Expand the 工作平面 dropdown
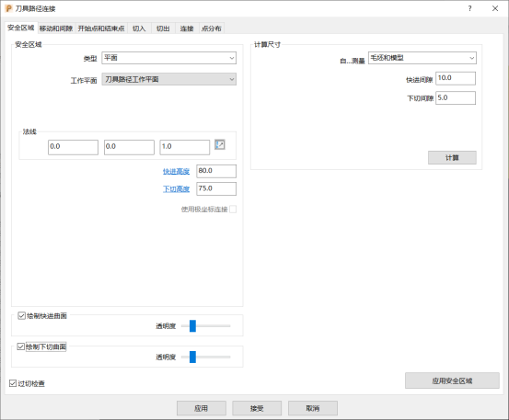Image resolution: width=509 pixels, height=420 pixels. pos(168,79)
